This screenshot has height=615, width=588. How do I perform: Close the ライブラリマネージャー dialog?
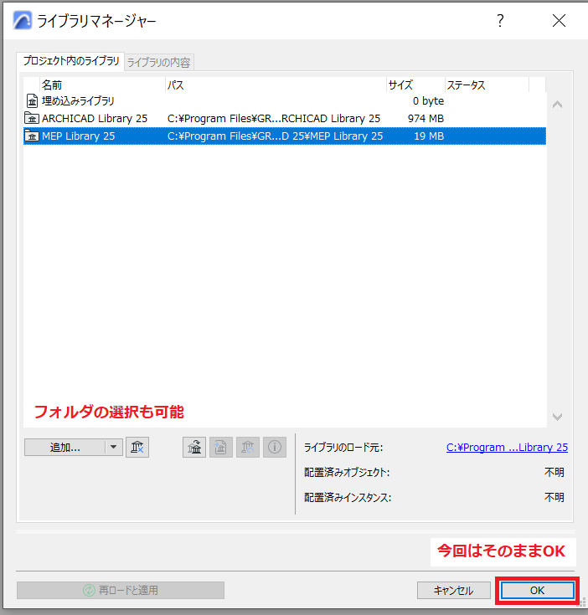point(559,20)
